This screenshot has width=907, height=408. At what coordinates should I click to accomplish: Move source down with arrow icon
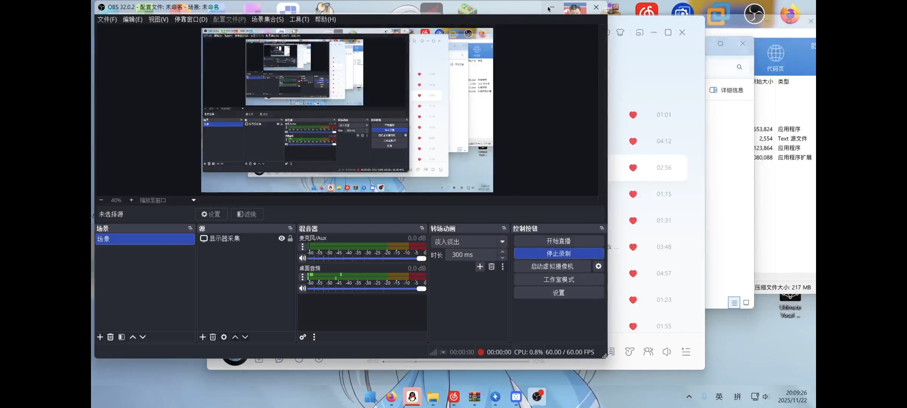pos(245,337)
